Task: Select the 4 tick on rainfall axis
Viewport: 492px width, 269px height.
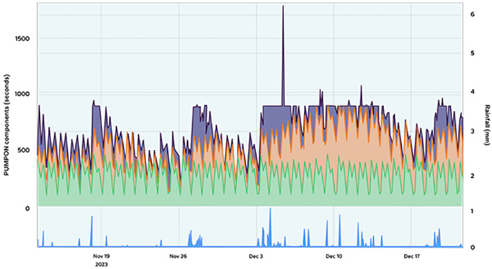Action: tap(473, 92)
